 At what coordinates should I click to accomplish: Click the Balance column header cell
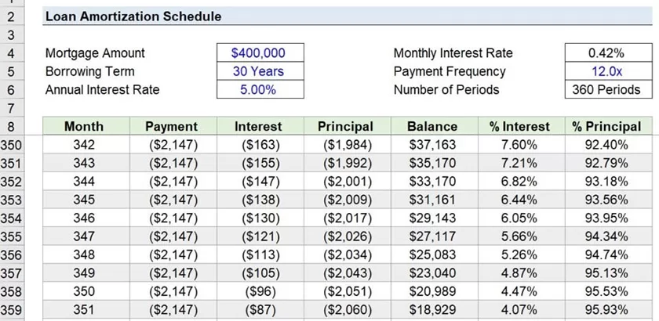[x=431, y=126]
